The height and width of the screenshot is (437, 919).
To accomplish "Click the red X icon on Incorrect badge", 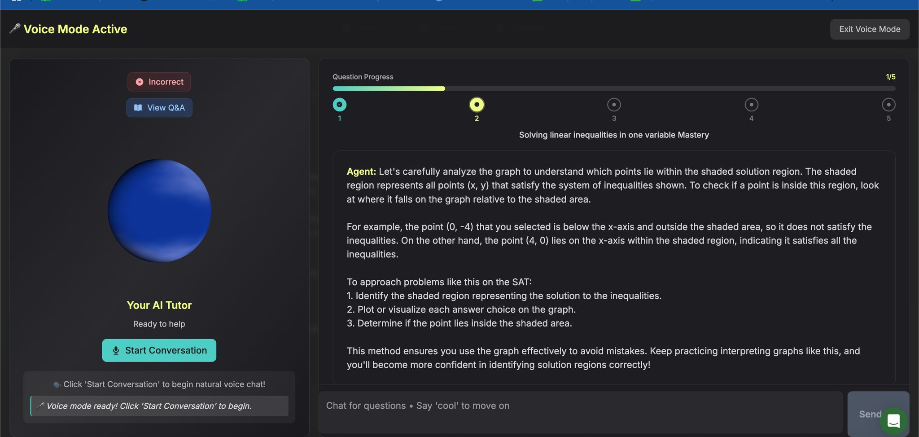I will tap(140, 82).
